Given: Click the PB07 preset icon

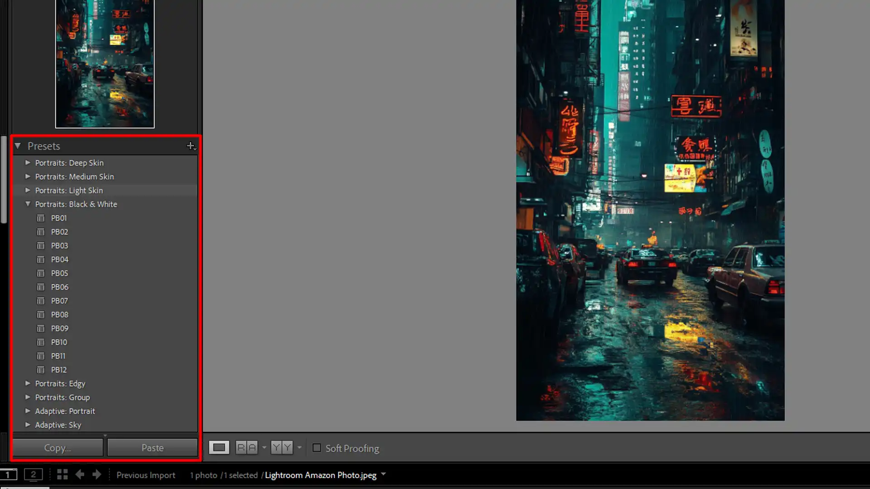Looking at the screenshot, I should [41, 301].
